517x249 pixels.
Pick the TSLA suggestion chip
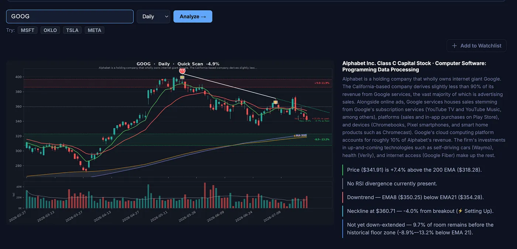tap(72, 30)
